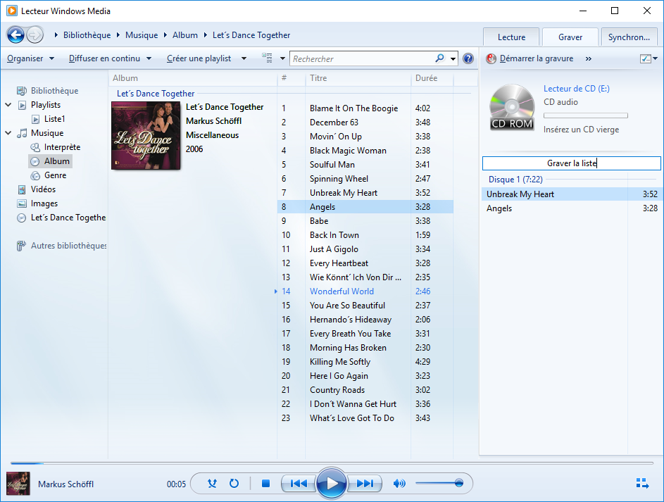Skip to the next track
This screenshot has width=664, height=502.
pos(365,483)
